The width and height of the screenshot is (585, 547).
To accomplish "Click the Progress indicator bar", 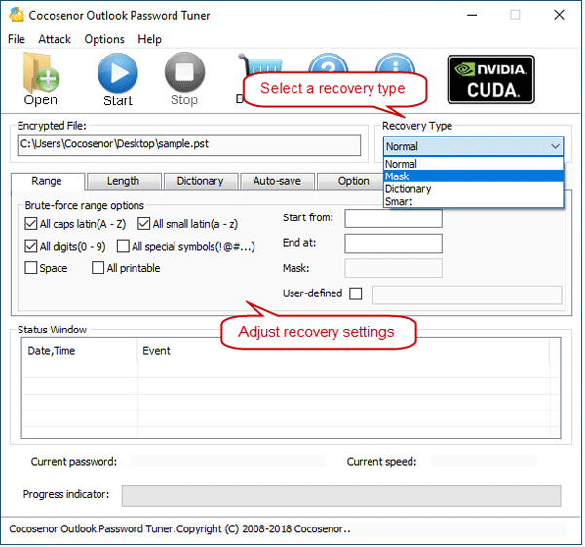I will pyautogui.click(x=341, y=496).
